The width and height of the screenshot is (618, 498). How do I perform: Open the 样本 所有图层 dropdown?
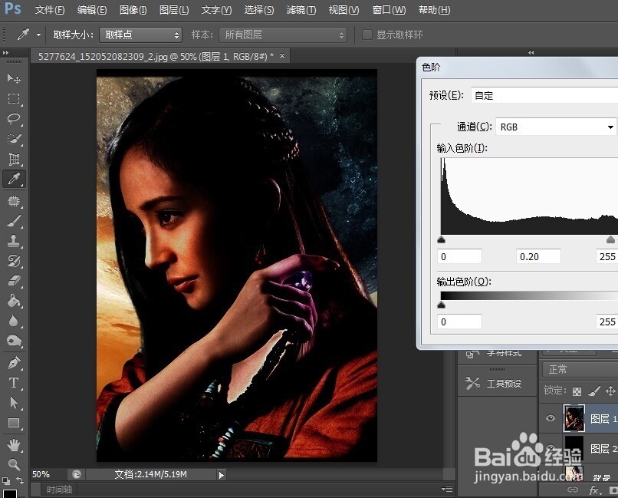coord(283,35)
